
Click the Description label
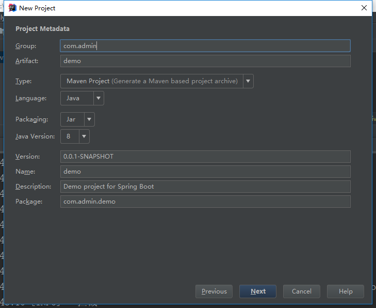pyautogui.click(x=34, y=187)
